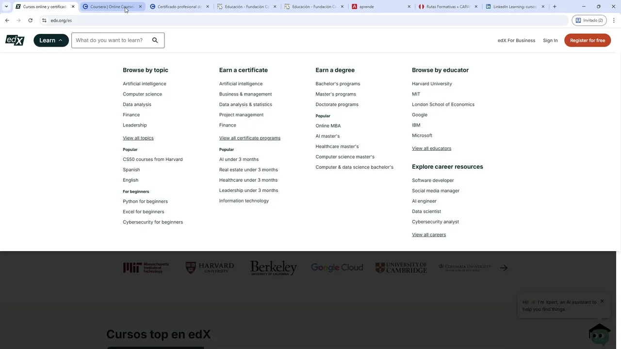The height and width of the screenshot is (349, 621).
Task: Choose London School of Economics
Action: pyautogui.click(x=443, y=104)
